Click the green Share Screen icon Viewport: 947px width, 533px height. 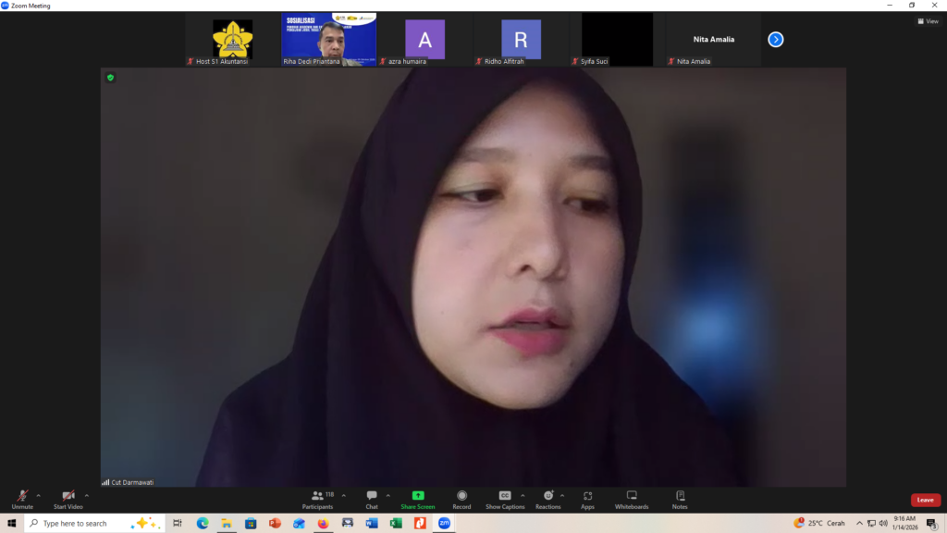pyautogui.click(x=418, y=499)
